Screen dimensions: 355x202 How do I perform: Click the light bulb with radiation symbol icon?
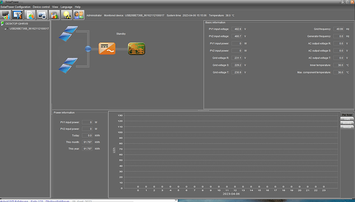tap(66, 15)
